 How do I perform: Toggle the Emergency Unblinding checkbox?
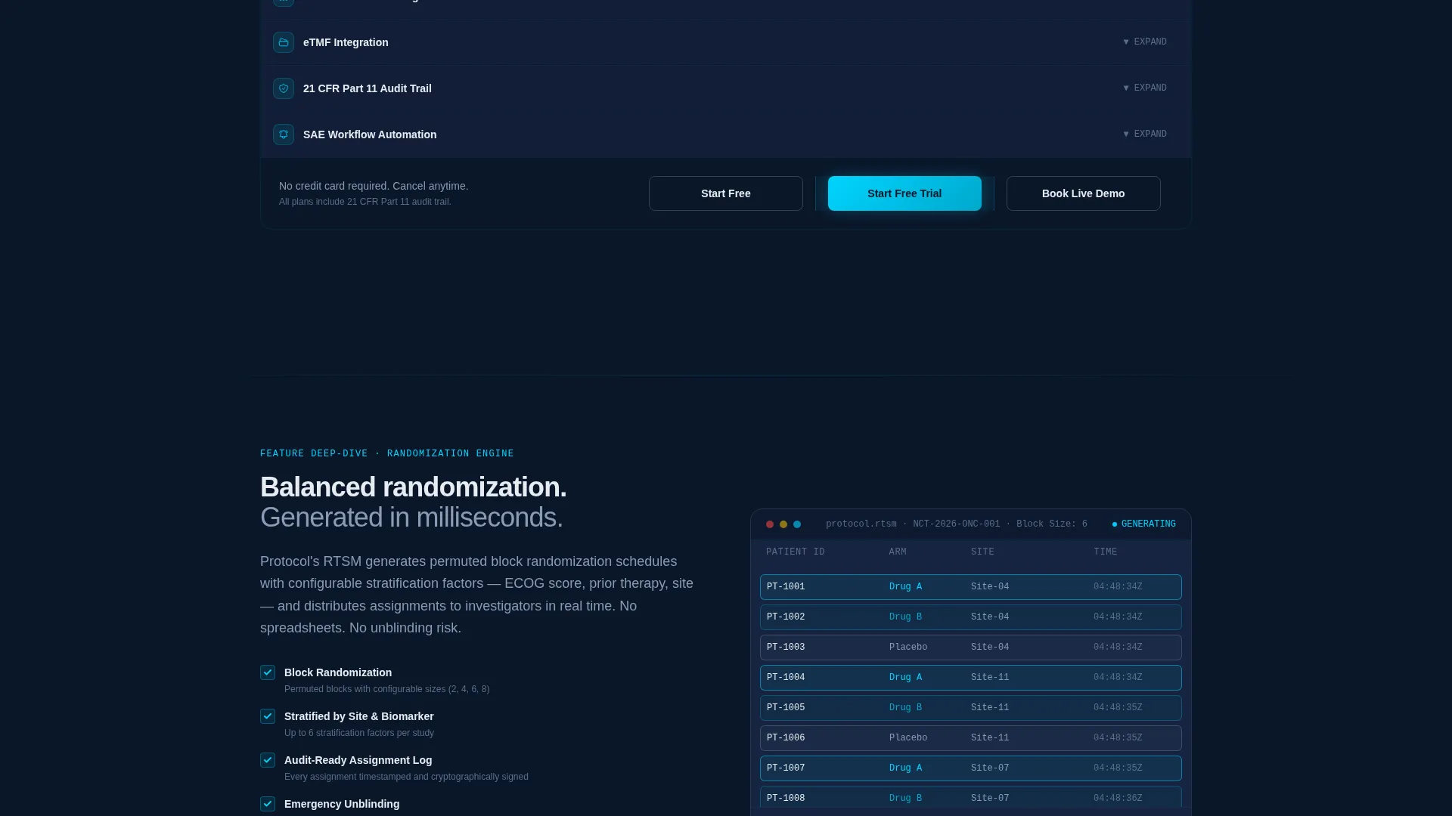click(268, 804)
